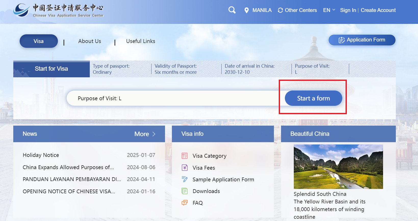
Task: Open the About Us menu
Action: [x=90, y=41]
